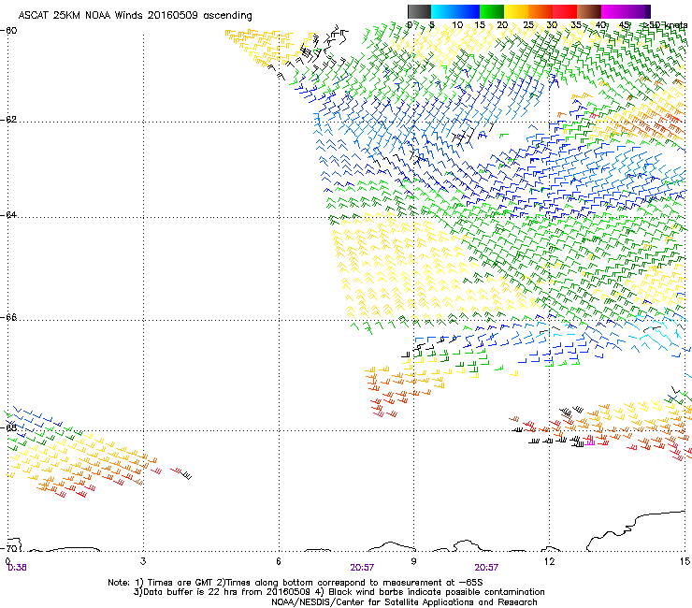692x608 pixels.
Task: Click the single magenta wind barb near -68 latitude
Action: pos(590,442)
